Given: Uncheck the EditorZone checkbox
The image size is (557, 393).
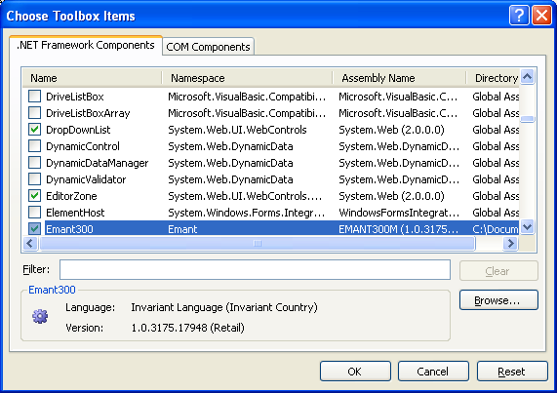Looking at the screenshot, I should click(34, 196).
